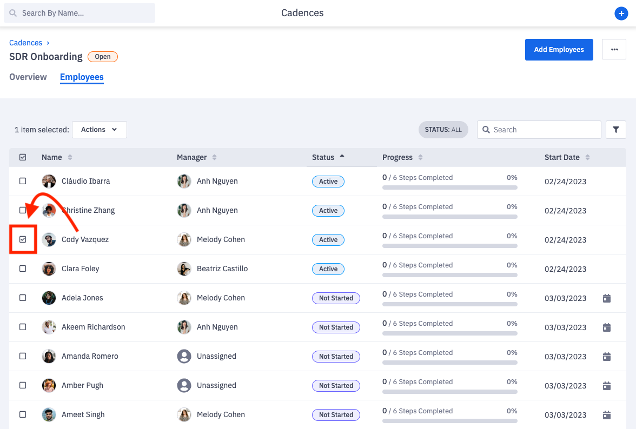This screenshot has height=429, width=636.
Task: Open the STATUS: ALL filter pill
Action: 443,130
